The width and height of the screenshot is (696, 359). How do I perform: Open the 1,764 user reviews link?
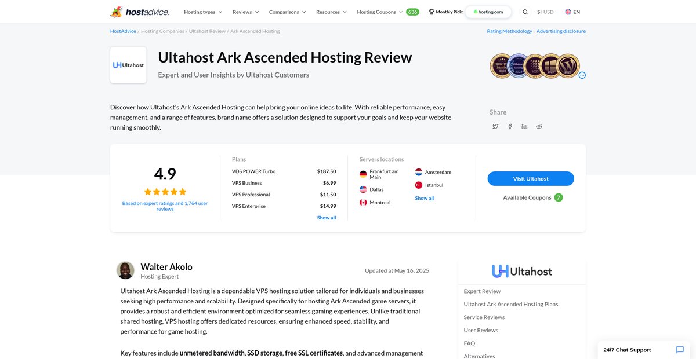(165, 206)
